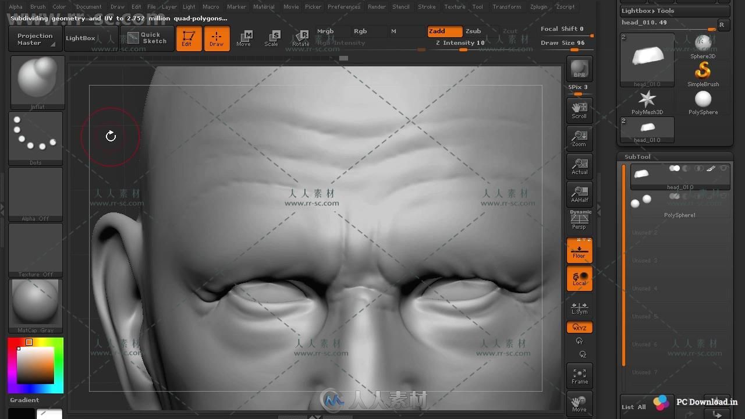Select the Sphere3D tool

click(x=703, y=45)
